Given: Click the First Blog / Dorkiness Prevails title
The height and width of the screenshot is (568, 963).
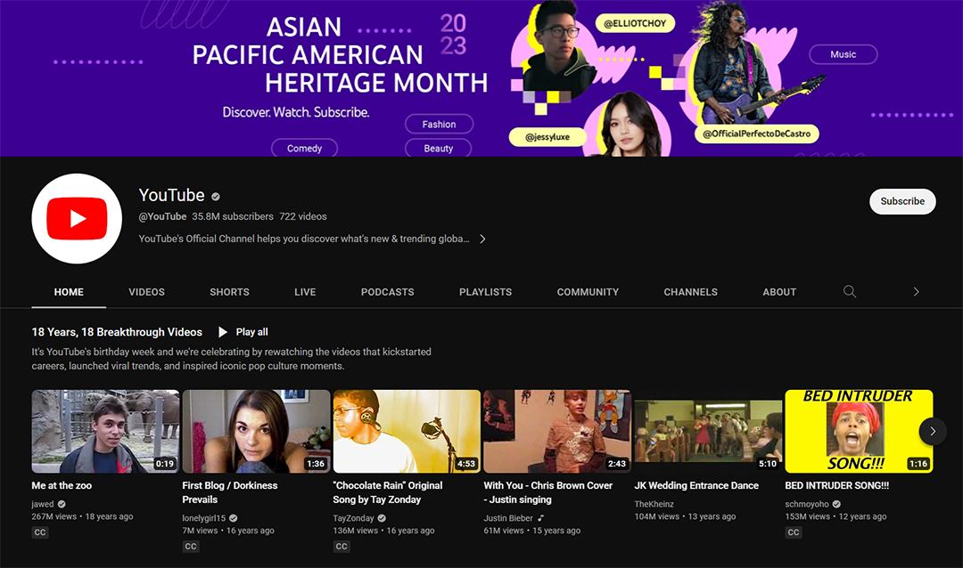Looking at the screenshot, I should [x=230, y=492].
